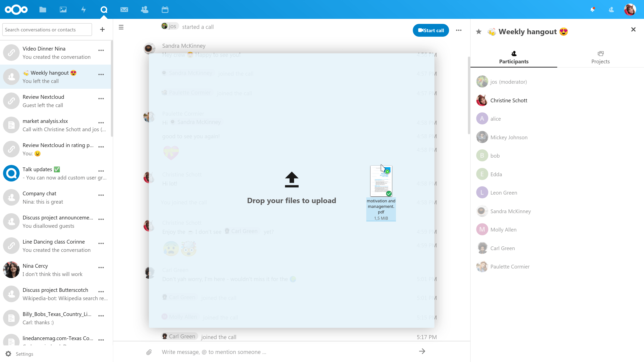The height and width of the screenshot is (362, 644).
Task: Open the Files app icon
Action: pyautogui.click(x=43, y=10)
